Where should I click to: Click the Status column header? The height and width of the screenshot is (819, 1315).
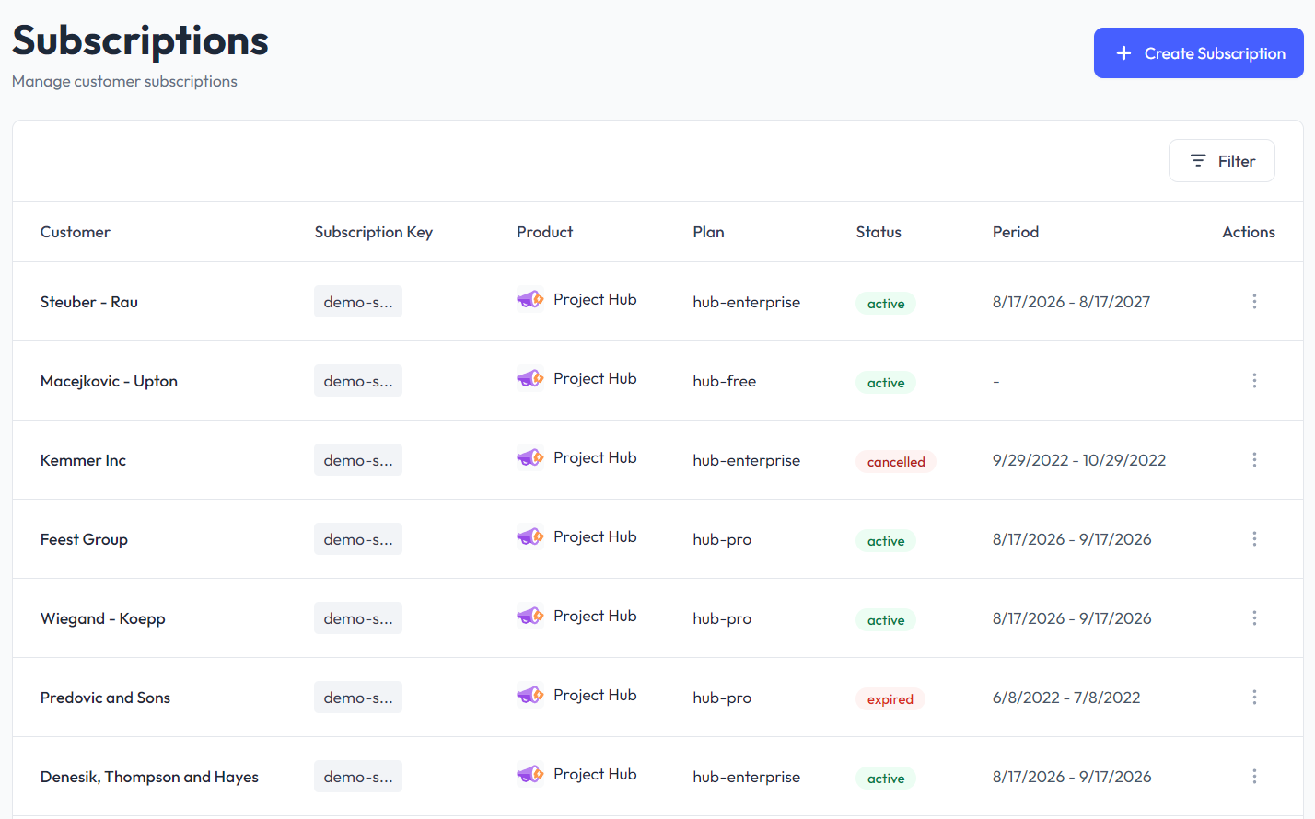click(x=879, y=232)
